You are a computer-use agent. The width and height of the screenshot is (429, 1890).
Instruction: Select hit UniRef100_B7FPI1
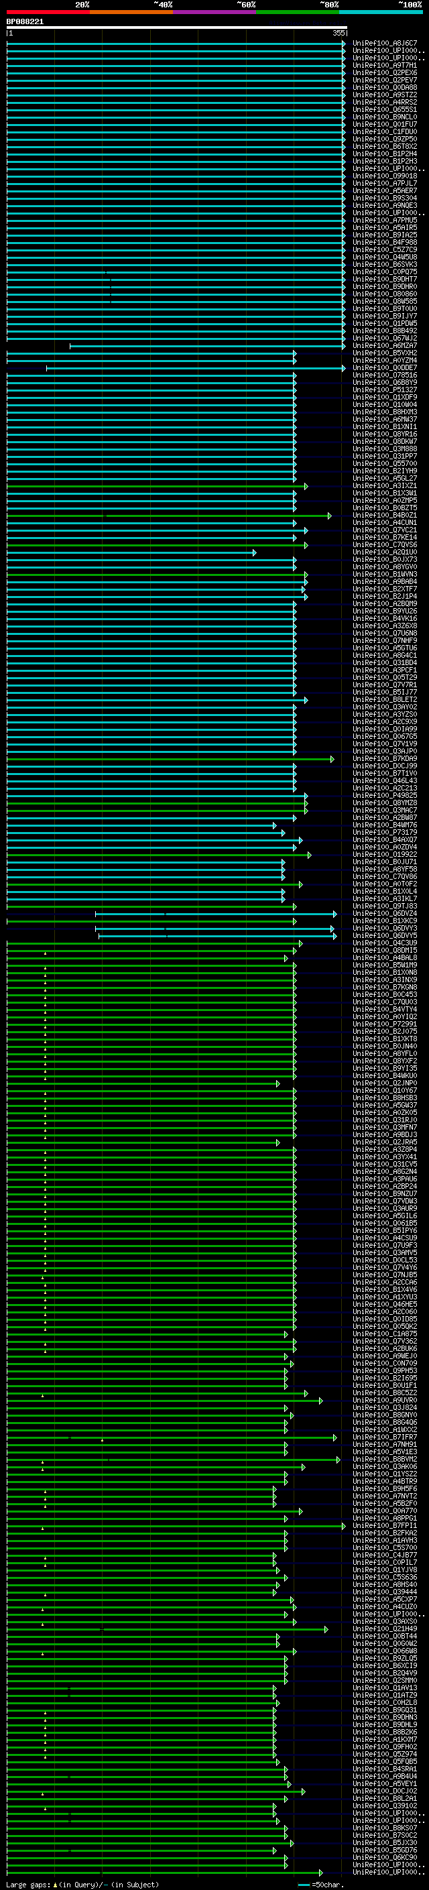coord(385,1525)
